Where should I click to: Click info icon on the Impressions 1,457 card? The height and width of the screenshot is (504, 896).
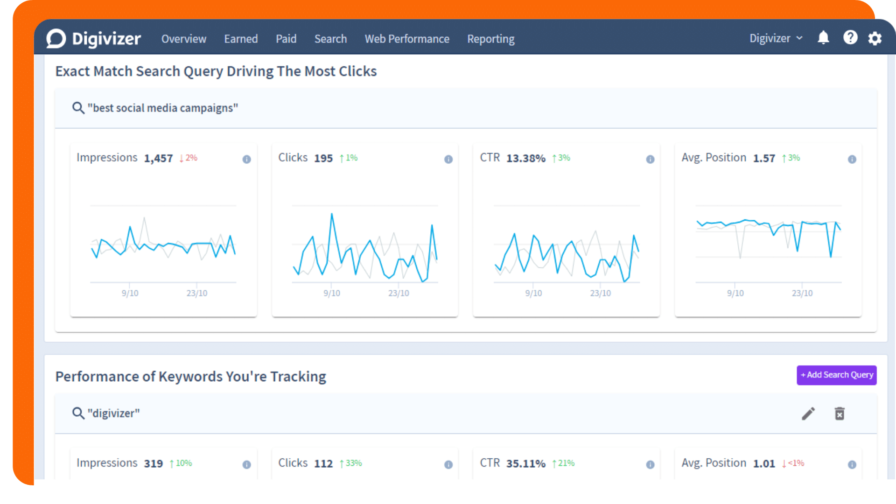(x=246, y=159)
